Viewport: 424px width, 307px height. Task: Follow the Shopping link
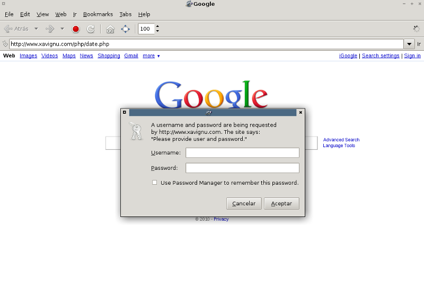(109, 56)
